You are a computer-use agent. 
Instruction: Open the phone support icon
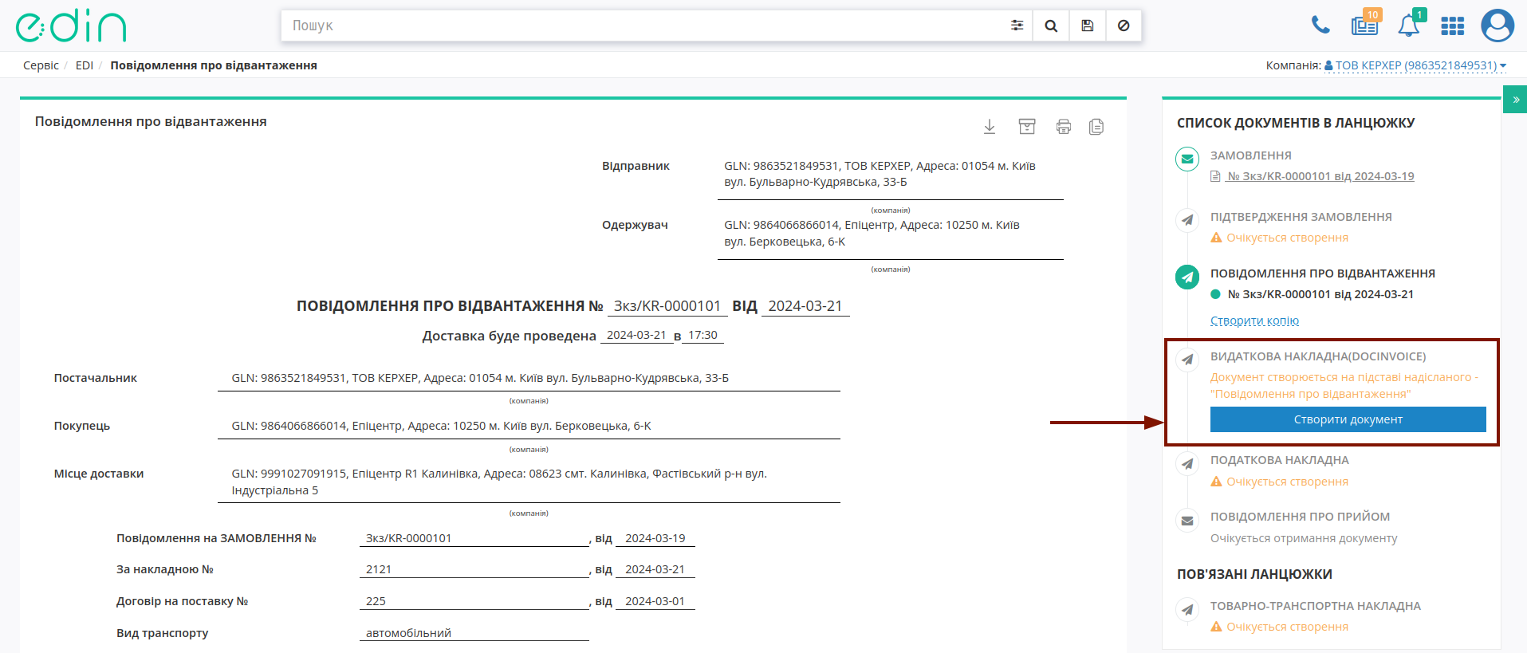click(x=1320, y=26)
